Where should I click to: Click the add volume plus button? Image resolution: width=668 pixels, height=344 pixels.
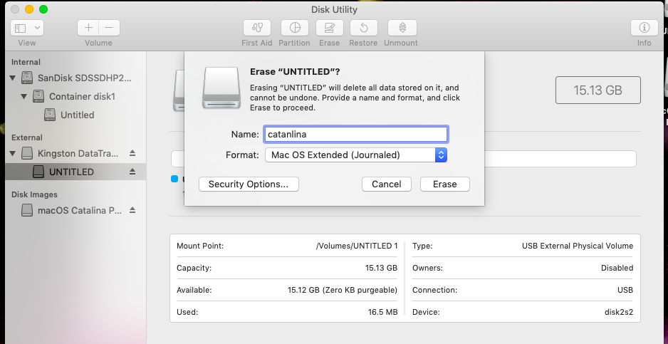[88, 28]
